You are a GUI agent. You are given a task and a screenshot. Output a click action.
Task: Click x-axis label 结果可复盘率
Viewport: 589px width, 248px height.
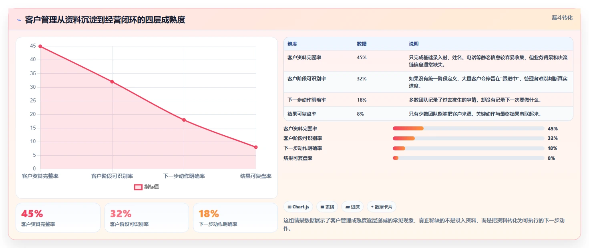coord(256,176)
